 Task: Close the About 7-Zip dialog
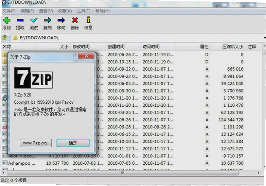click(x=86, y=56)
